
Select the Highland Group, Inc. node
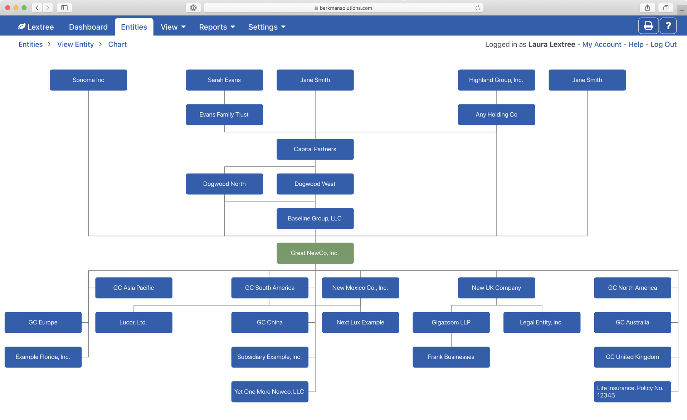(x=496, y=80)
